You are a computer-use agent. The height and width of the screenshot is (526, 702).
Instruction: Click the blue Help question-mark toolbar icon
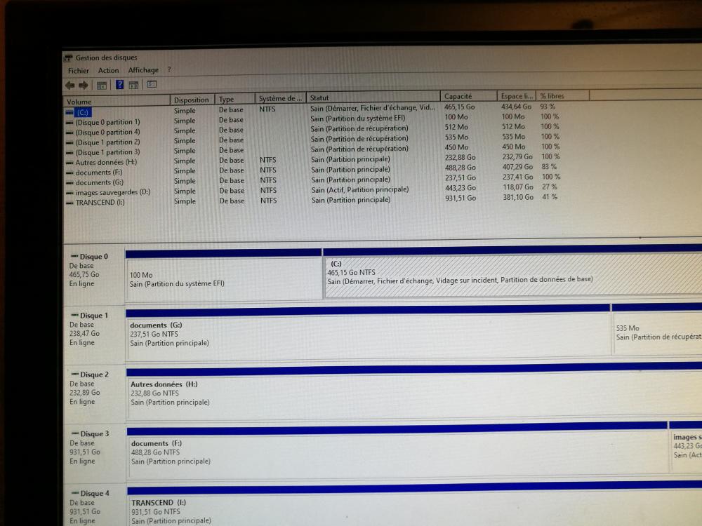point(119,85)
